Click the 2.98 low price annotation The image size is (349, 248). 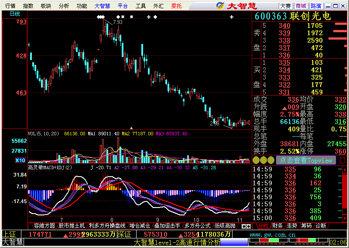[x=215, y=124]
